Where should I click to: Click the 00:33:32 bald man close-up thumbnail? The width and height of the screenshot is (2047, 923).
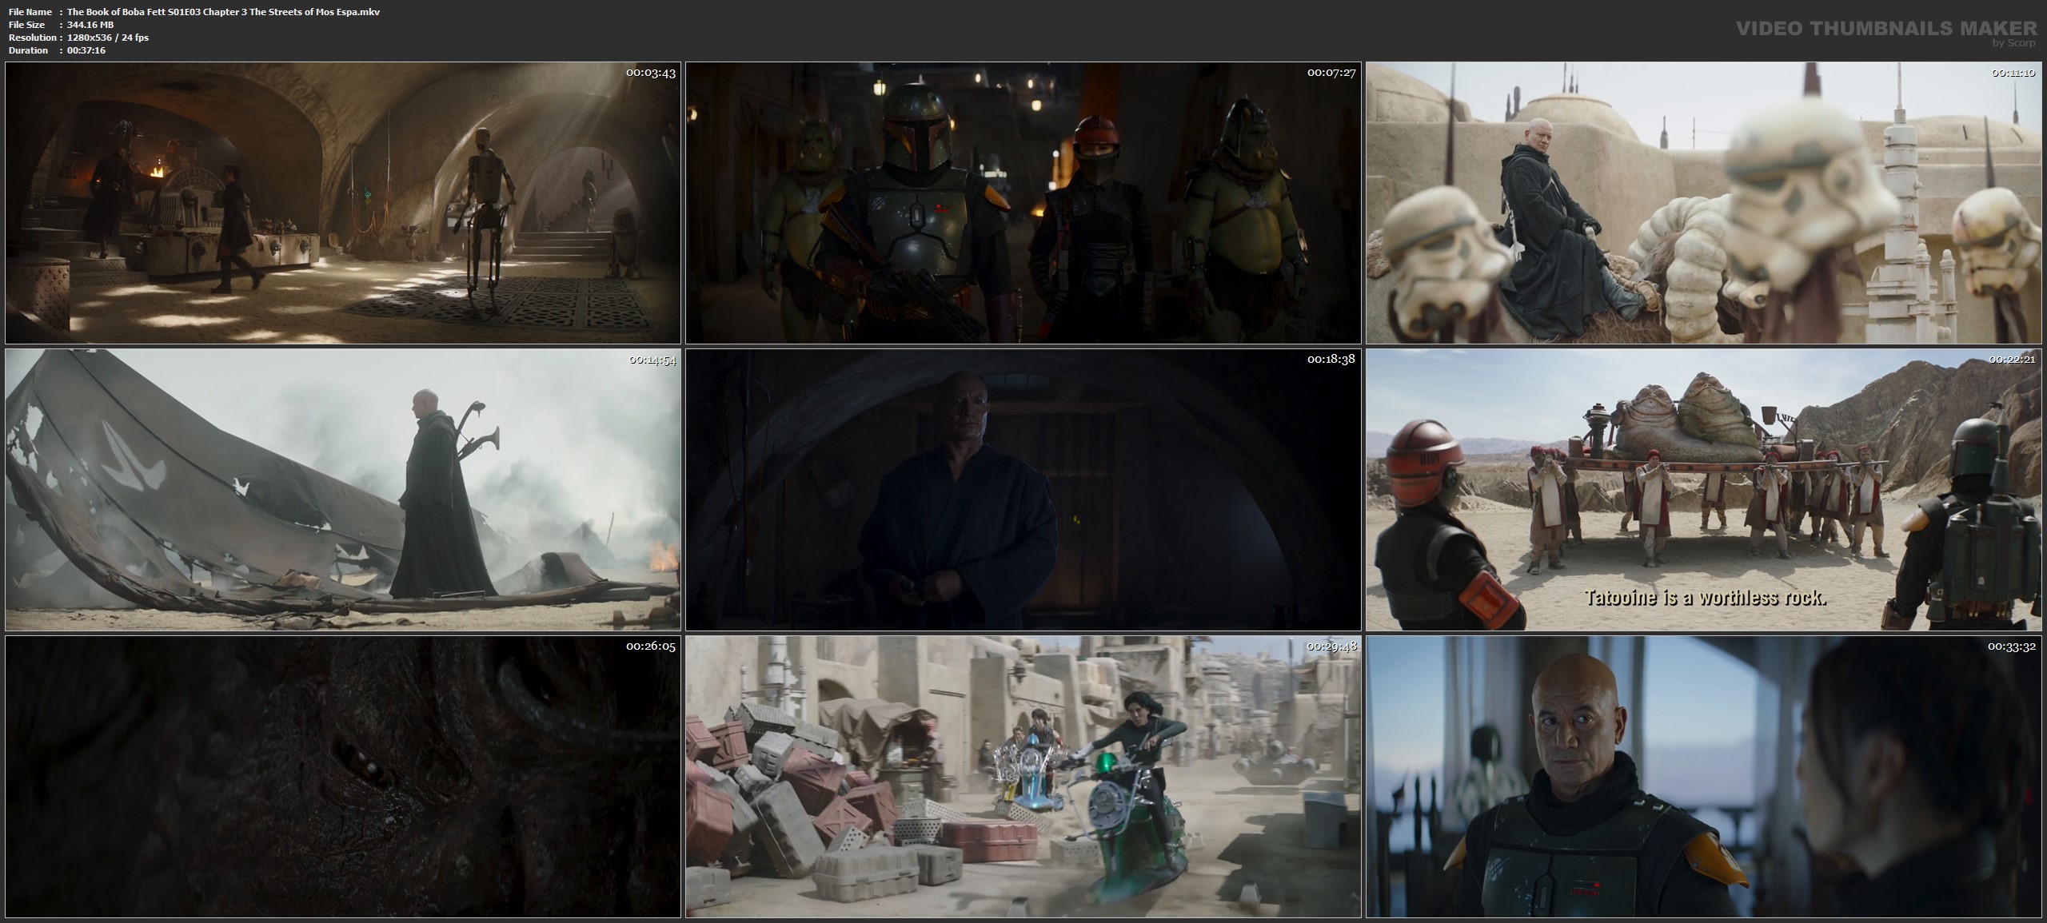tap(1703, 776)
